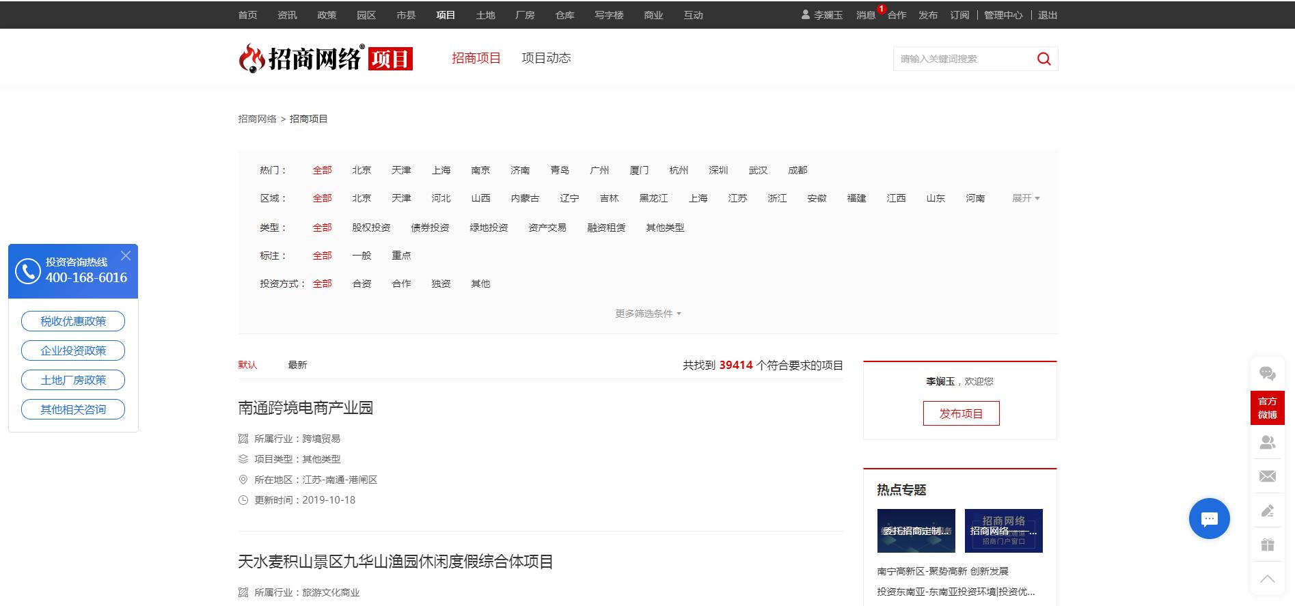Click the envelope mail icon in sidebar

click(1267, 476)
